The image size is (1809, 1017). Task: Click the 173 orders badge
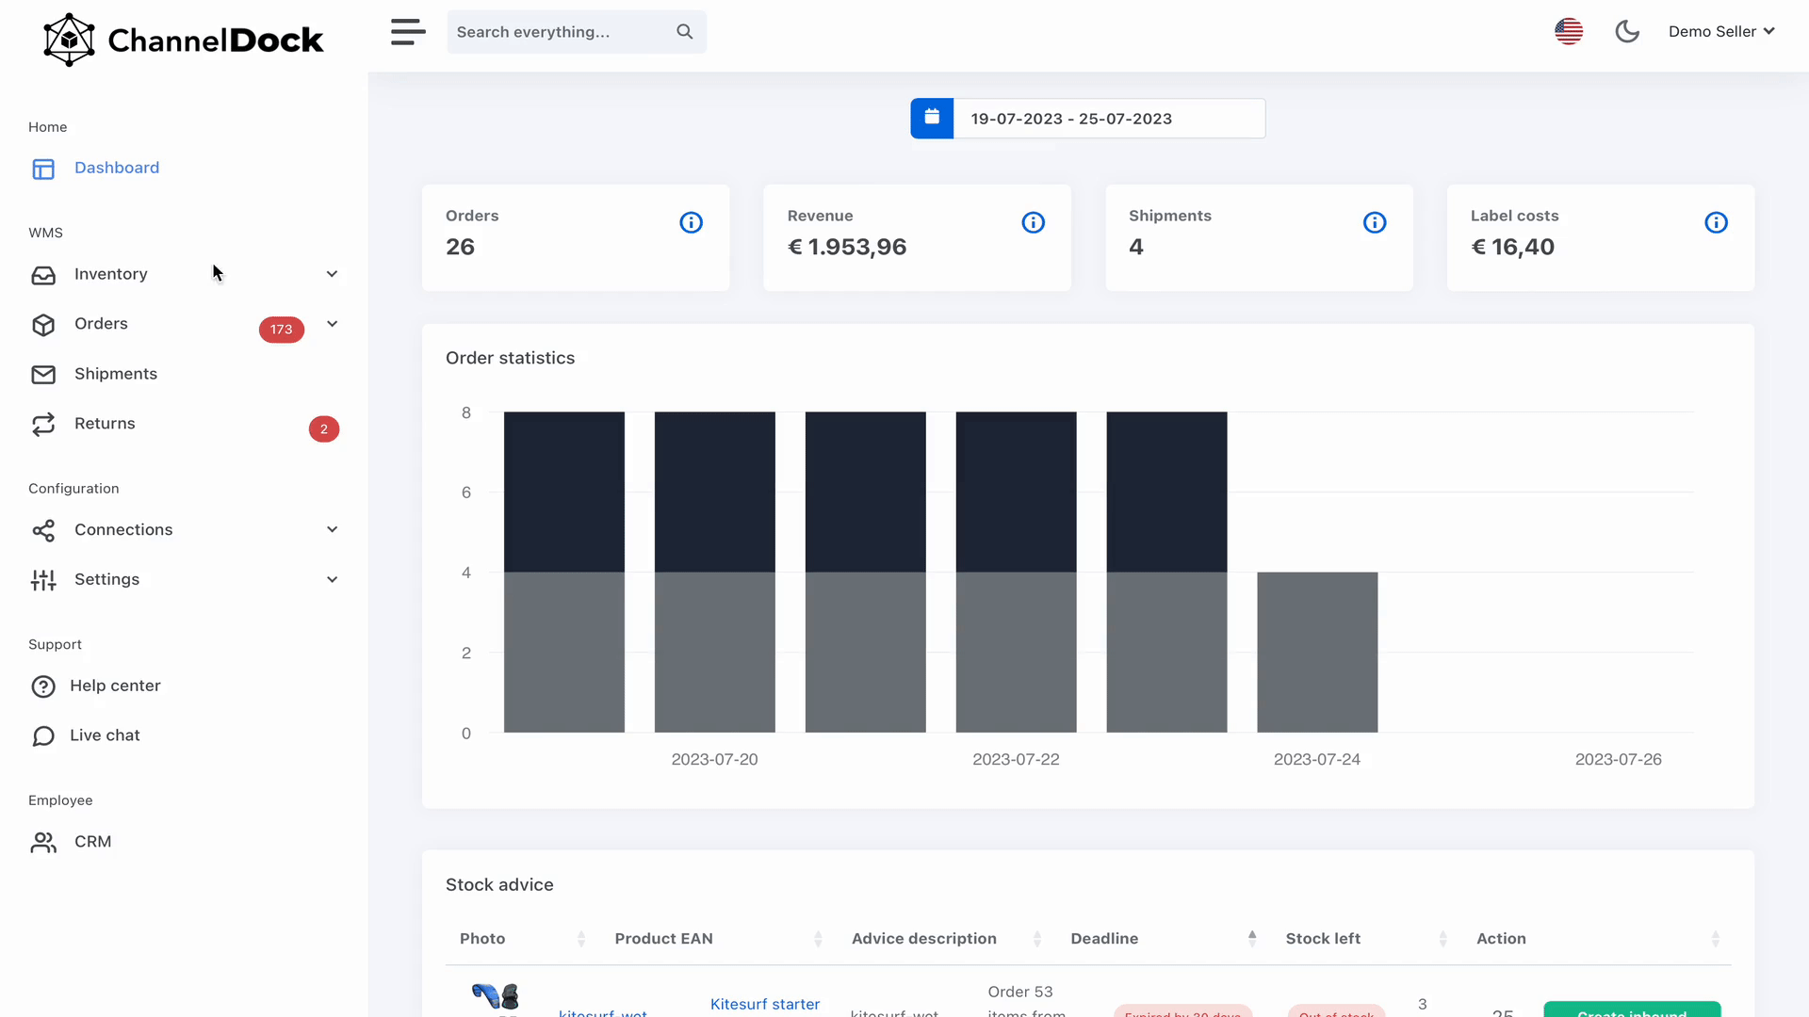pos(282,330)
